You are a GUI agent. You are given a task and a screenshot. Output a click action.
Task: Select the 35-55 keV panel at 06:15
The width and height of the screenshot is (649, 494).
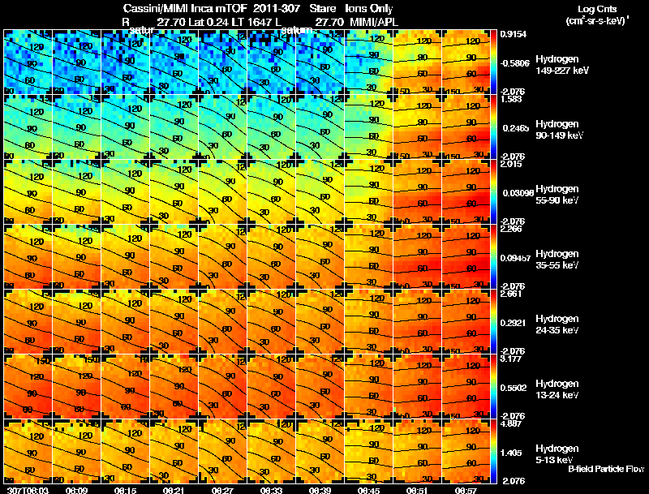coord(125,256)
